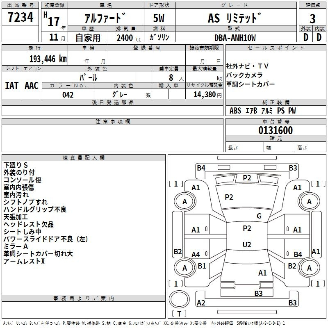Click the 検査員記入欄 section header

click(x=84, y=158)
